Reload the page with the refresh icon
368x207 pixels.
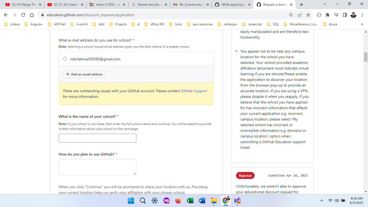point(23,15)
